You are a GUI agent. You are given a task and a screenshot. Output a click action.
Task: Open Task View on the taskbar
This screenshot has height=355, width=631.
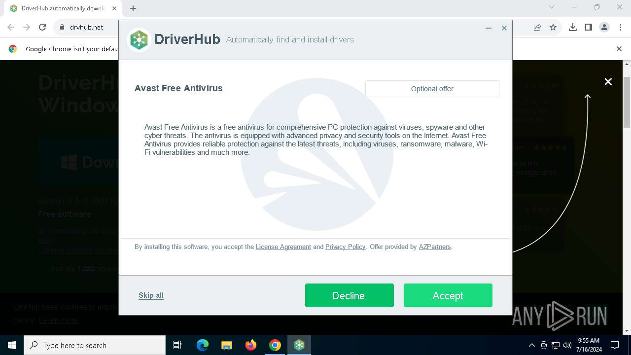tap(177, 345)
